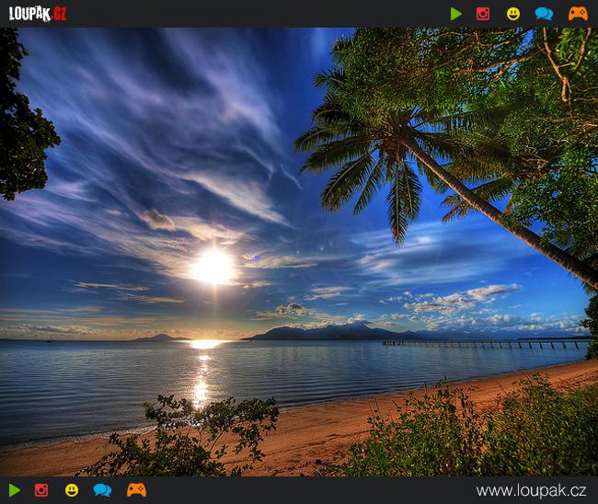Click the leaning palm tree trunk
598x504 pixels.
click(497, 213)
